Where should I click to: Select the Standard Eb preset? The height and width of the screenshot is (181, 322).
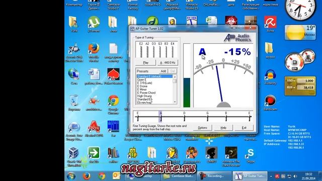tap(154, 100)
